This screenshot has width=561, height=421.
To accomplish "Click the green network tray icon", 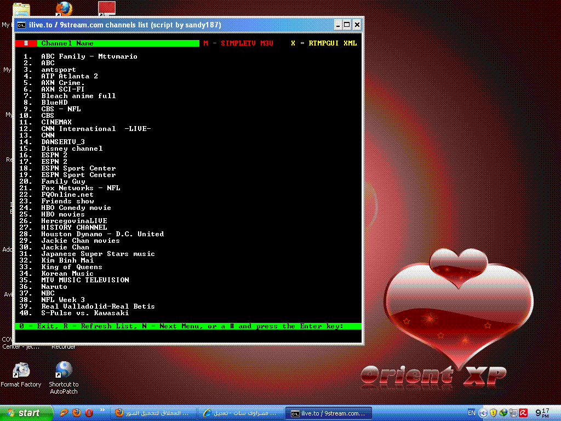I will click(x=503, y=413).
